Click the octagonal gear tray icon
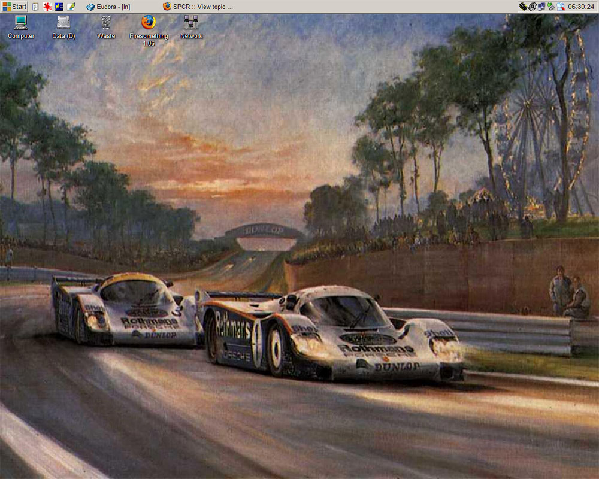 (533, 7)
